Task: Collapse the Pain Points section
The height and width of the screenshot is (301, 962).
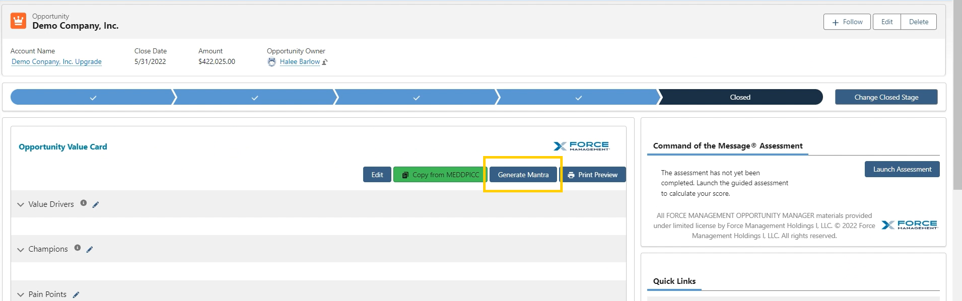Action: (x=21, y=294)
